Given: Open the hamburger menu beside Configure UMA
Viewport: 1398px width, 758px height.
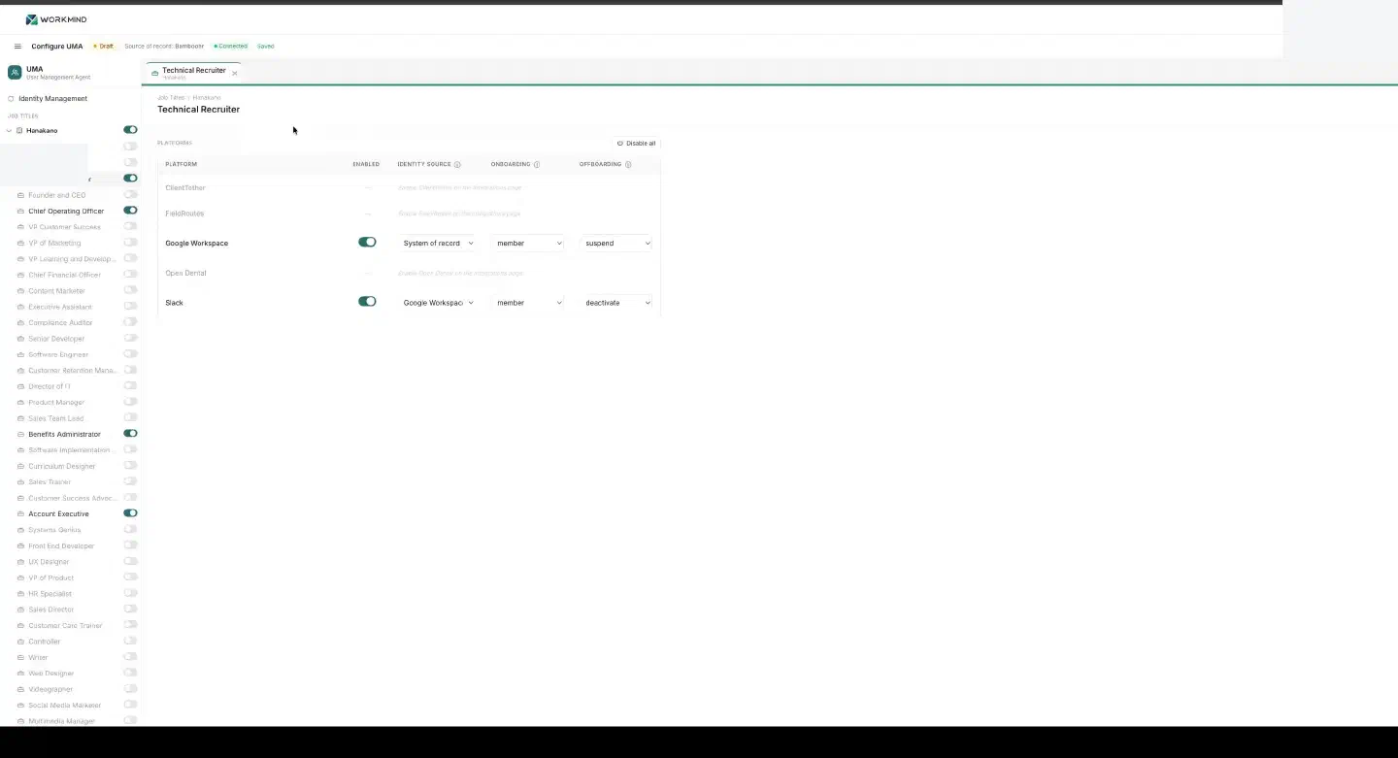Looking at the screenshot, I should click(17, 47).
